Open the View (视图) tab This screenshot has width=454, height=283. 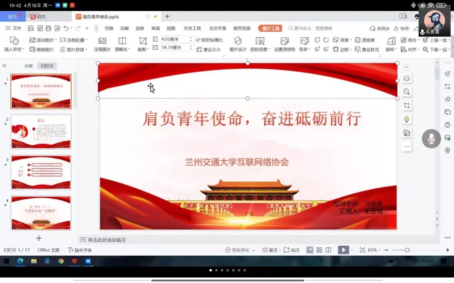tap(171, 29)
